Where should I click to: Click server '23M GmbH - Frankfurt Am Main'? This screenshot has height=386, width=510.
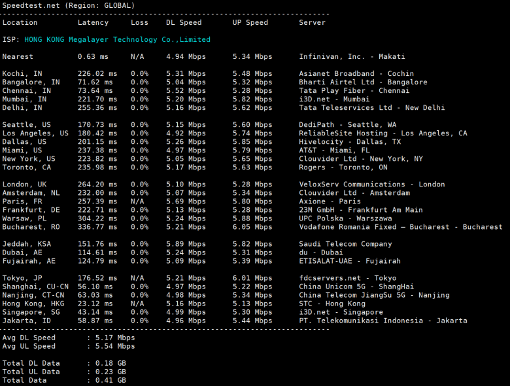[361, 209]
